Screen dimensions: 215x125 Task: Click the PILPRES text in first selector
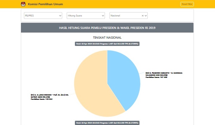(30, 15)
